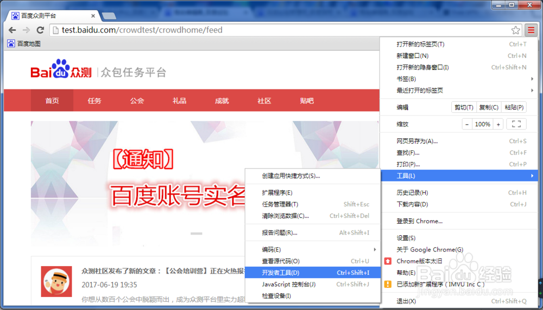The width and height of the screenshot is (543, 310).
Task: Open 历史记录(H) from the menu
Action: (459, 192)
